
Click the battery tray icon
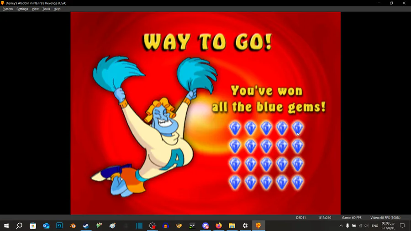354,226
